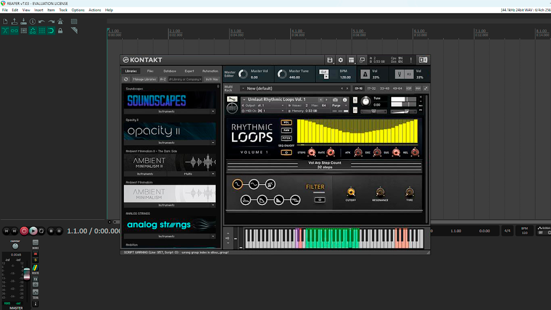Image resolution: width=551 pixels, height=310 pixels.
Task: Click the wrench edit icon for instrument
Action: 232,100
